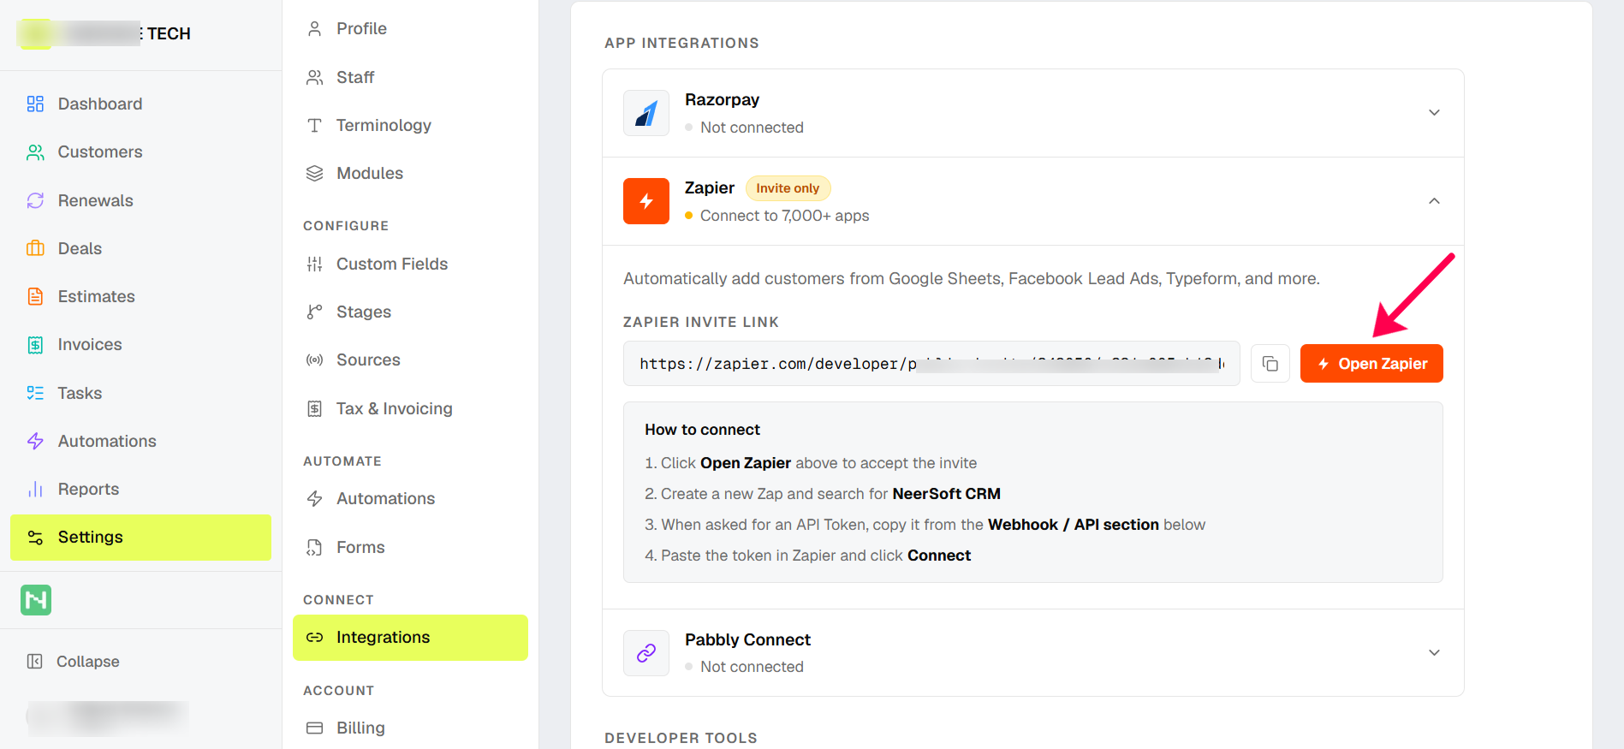Open the Estimates page
1624x749 pixels.
tap(140, 296)
